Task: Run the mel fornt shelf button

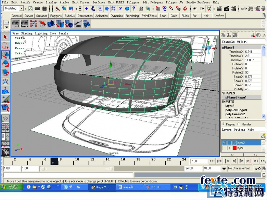Action: 16,24
